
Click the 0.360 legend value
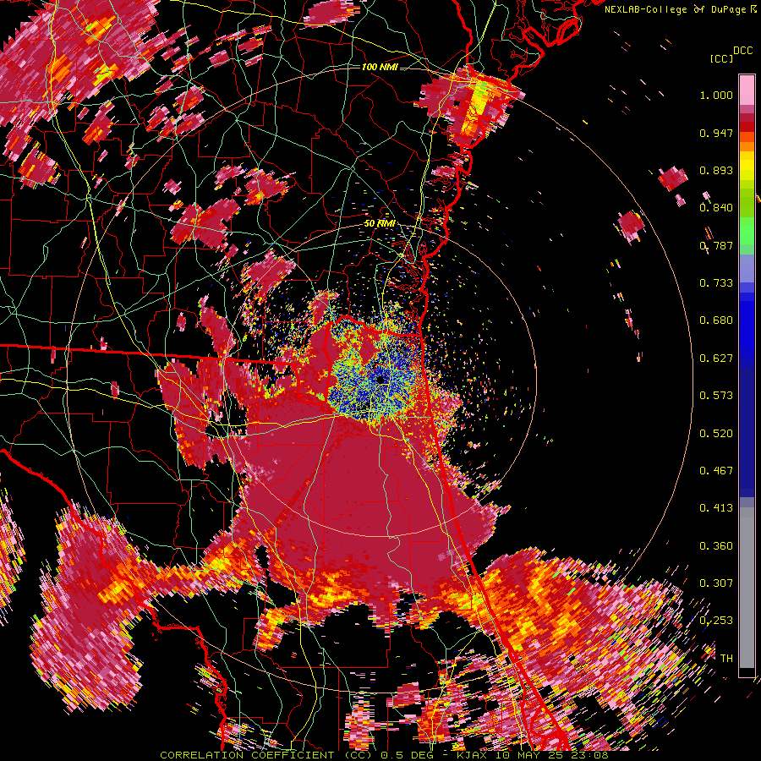click(716, 546)
